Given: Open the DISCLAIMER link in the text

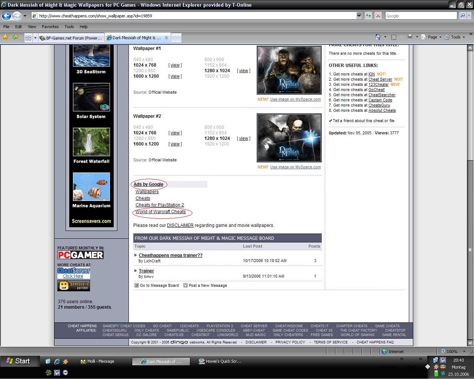Looking at the screenshot, I should pos(180,225).
